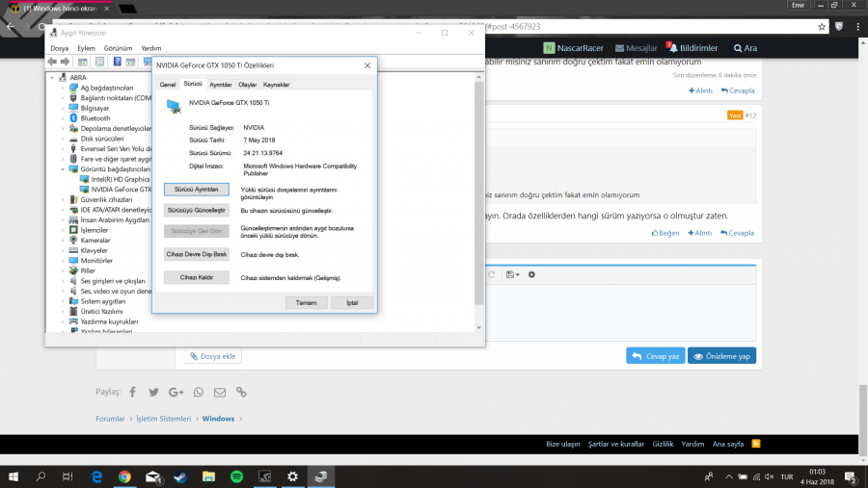Open Settings gear in the taskbar
This screenshot has width=868, height=488.
(293, 476)
